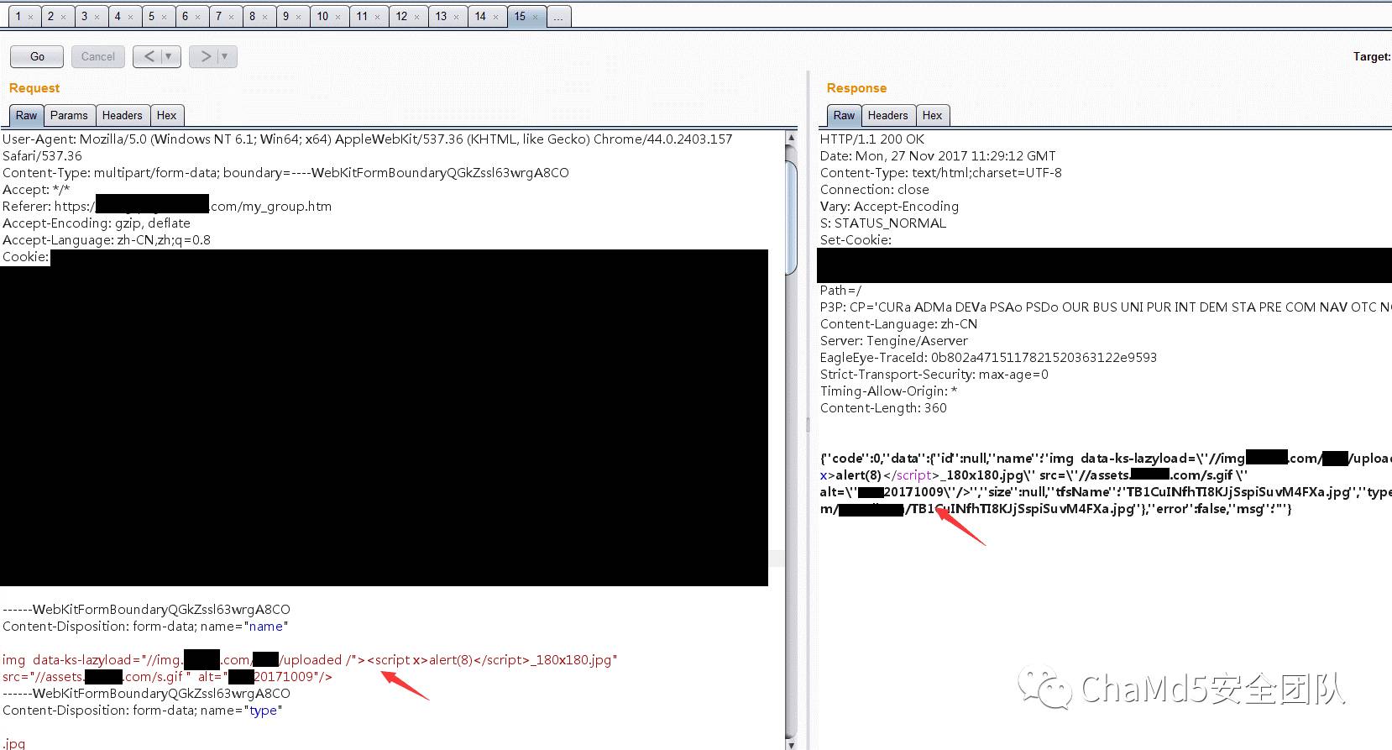
Task: Close Repeater tab 1 with its x icon
Action: [x=30, y=17]
